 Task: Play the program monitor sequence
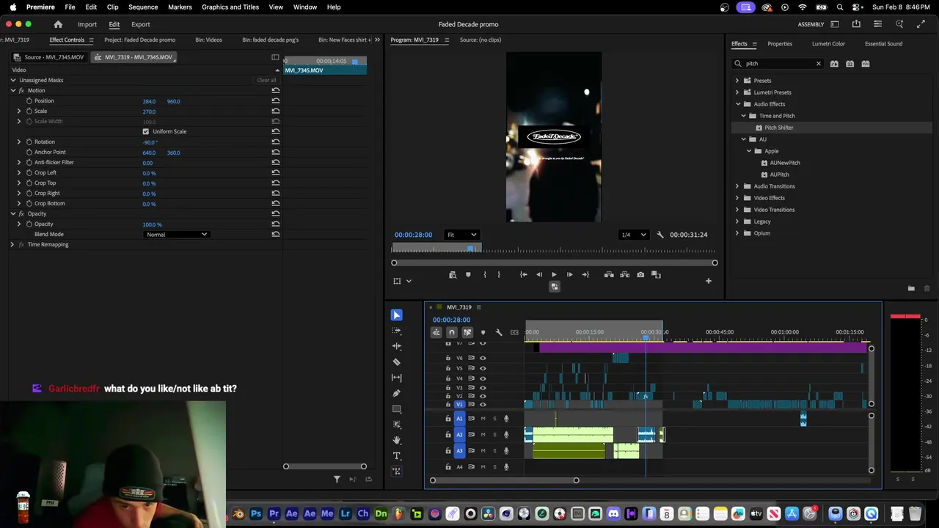point(554,275)
